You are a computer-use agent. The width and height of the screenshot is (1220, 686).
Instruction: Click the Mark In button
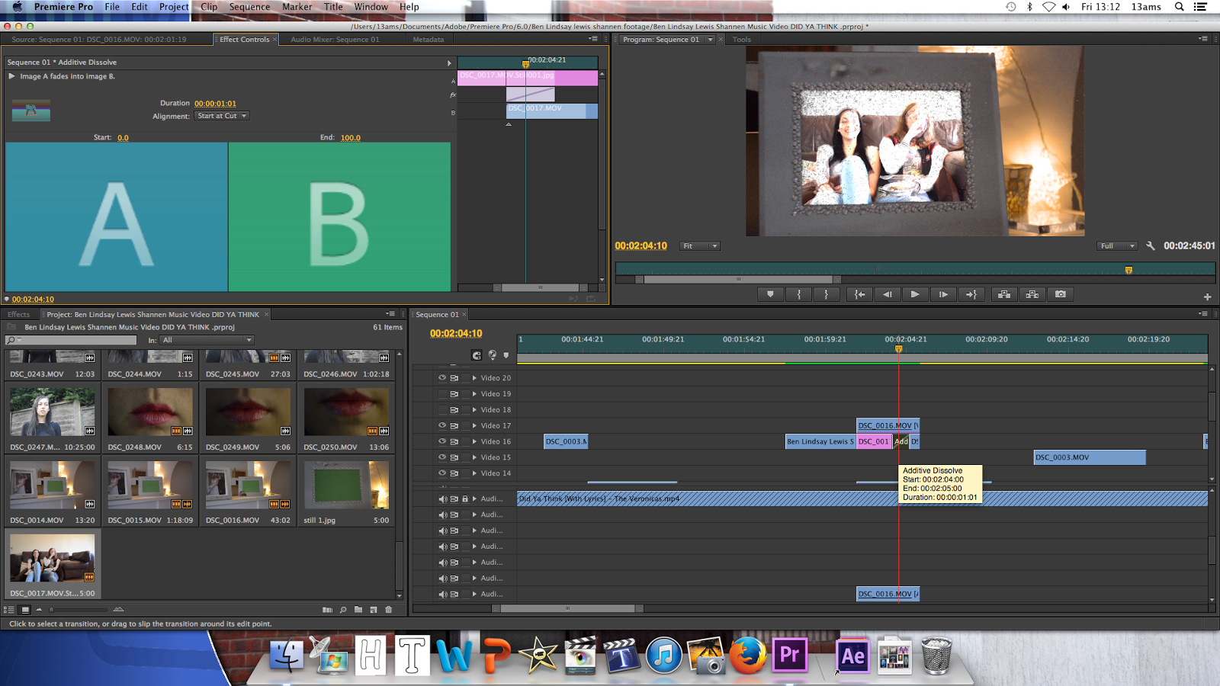798,294
